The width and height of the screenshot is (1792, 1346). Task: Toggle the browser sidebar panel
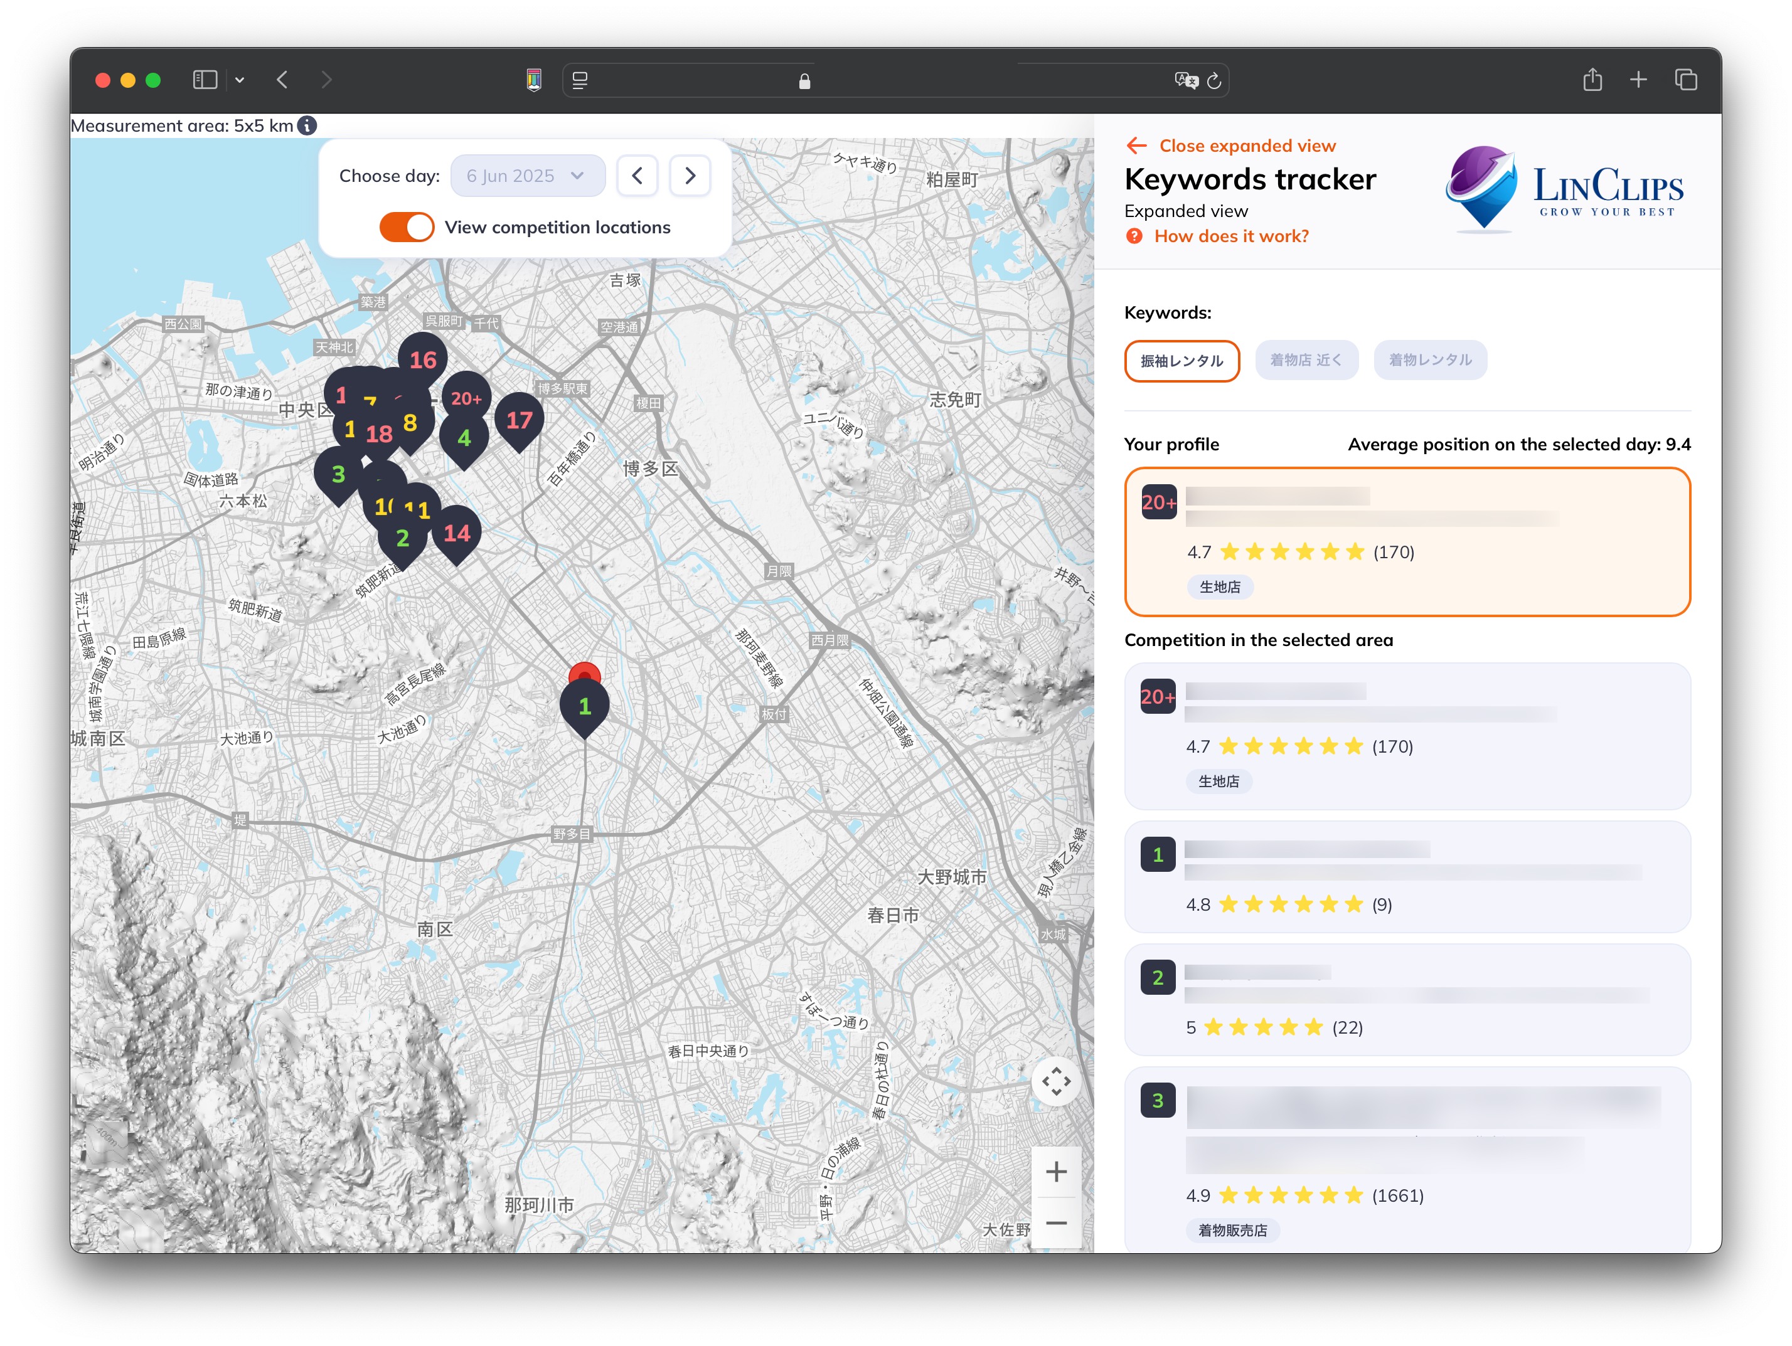pyautogui.click(x=205, y=80)
